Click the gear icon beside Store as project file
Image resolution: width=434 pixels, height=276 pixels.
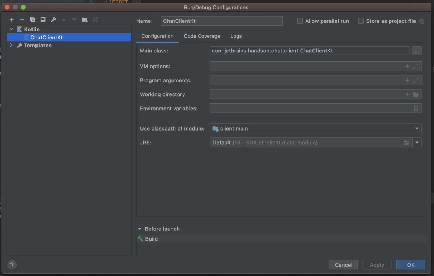click(x=421, y=21)
